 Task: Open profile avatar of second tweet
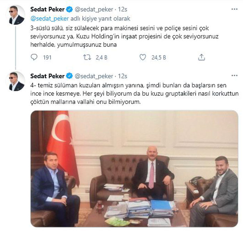(x=16, y=81)
